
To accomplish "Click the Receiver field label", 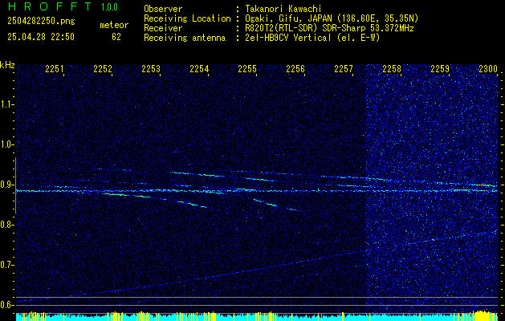I will [163, 28].
